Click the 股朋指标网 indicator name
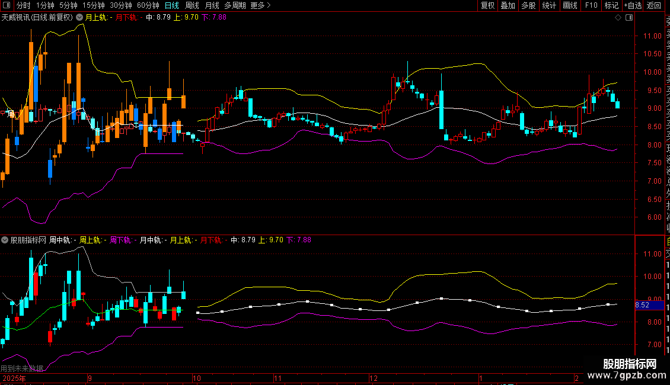The height and width of the screenshot is (385, 670). click(28, 240)
